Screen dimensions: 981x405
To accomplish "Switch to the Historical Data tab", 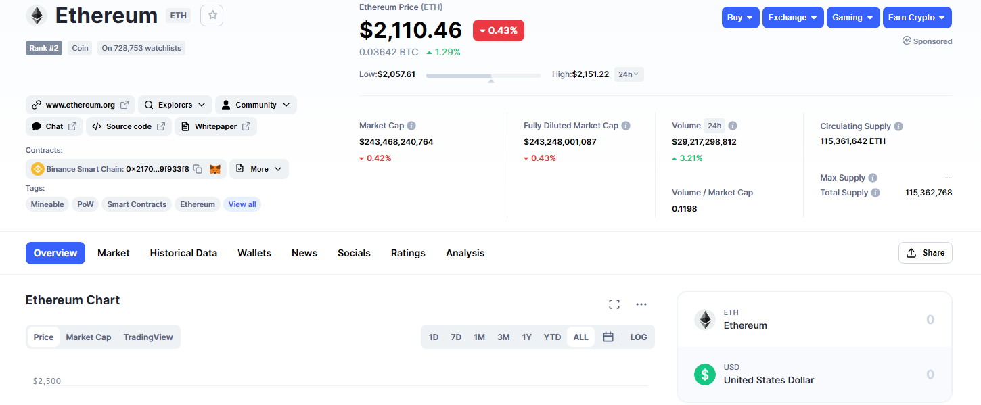I will point(183,253).
